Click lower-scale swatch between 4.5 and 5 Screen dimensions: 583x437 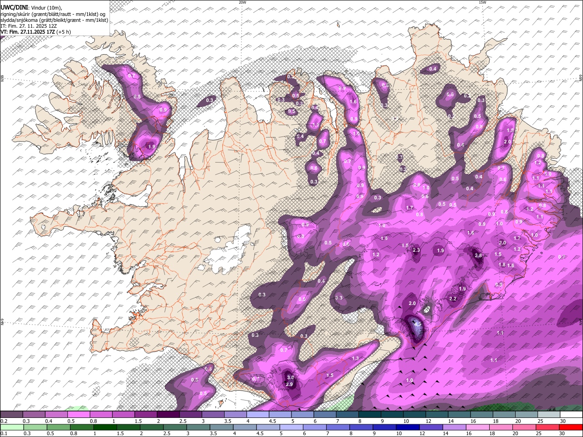point(268,427)
